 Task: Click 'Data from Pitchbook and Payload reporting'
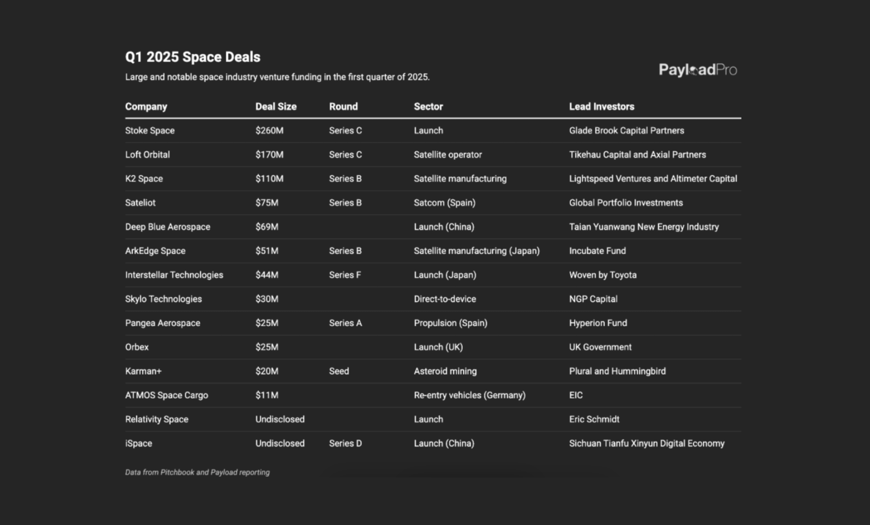point(197,472)
